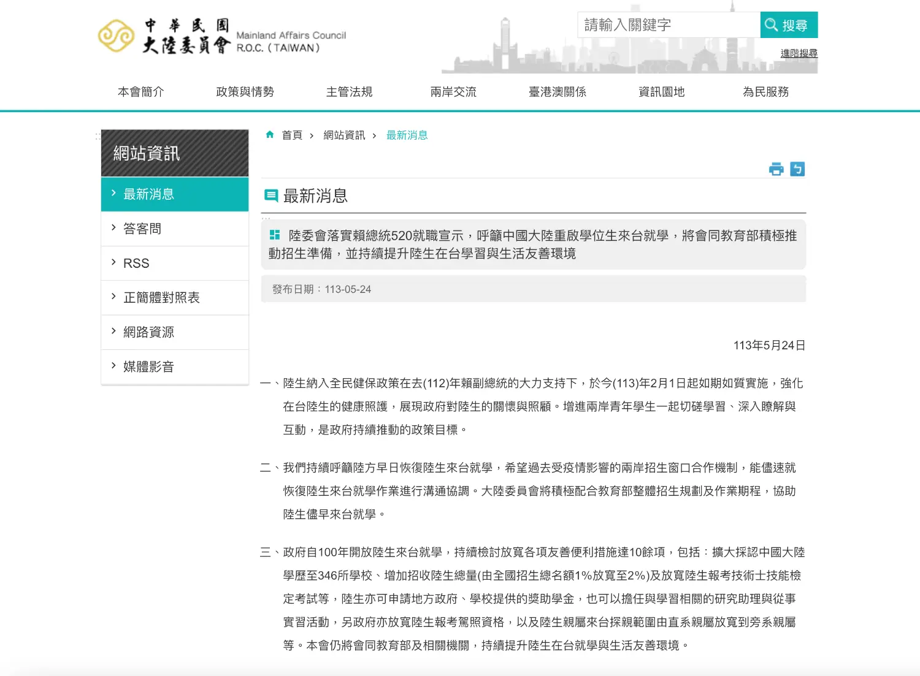920x676 pixels.
Task: Expand the 臺港澳關係 navigation menu
Action: (x=557, y=92)
